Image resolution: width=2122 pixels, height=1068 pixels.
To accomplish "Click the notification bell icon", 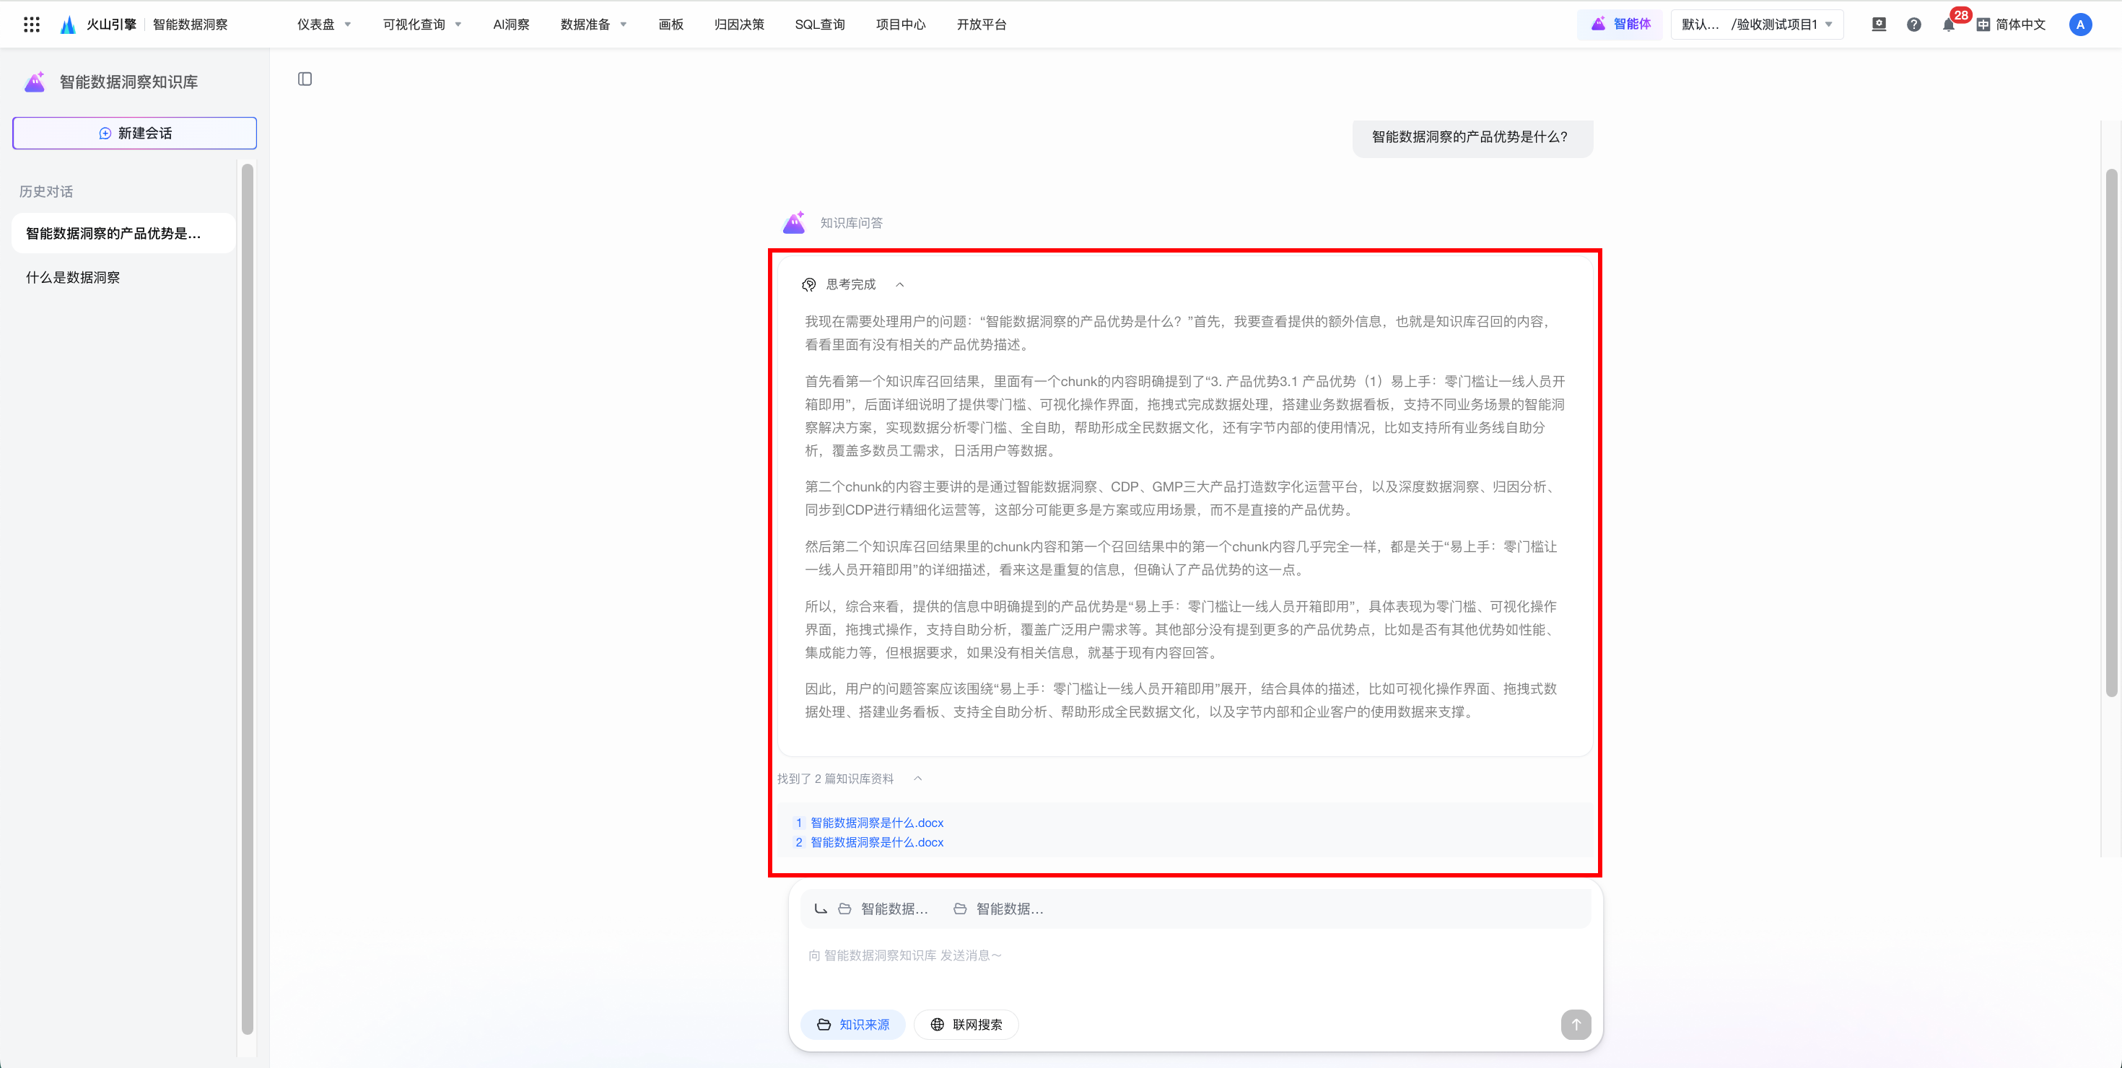I will pyautogui.click(x=1948, y=25).
